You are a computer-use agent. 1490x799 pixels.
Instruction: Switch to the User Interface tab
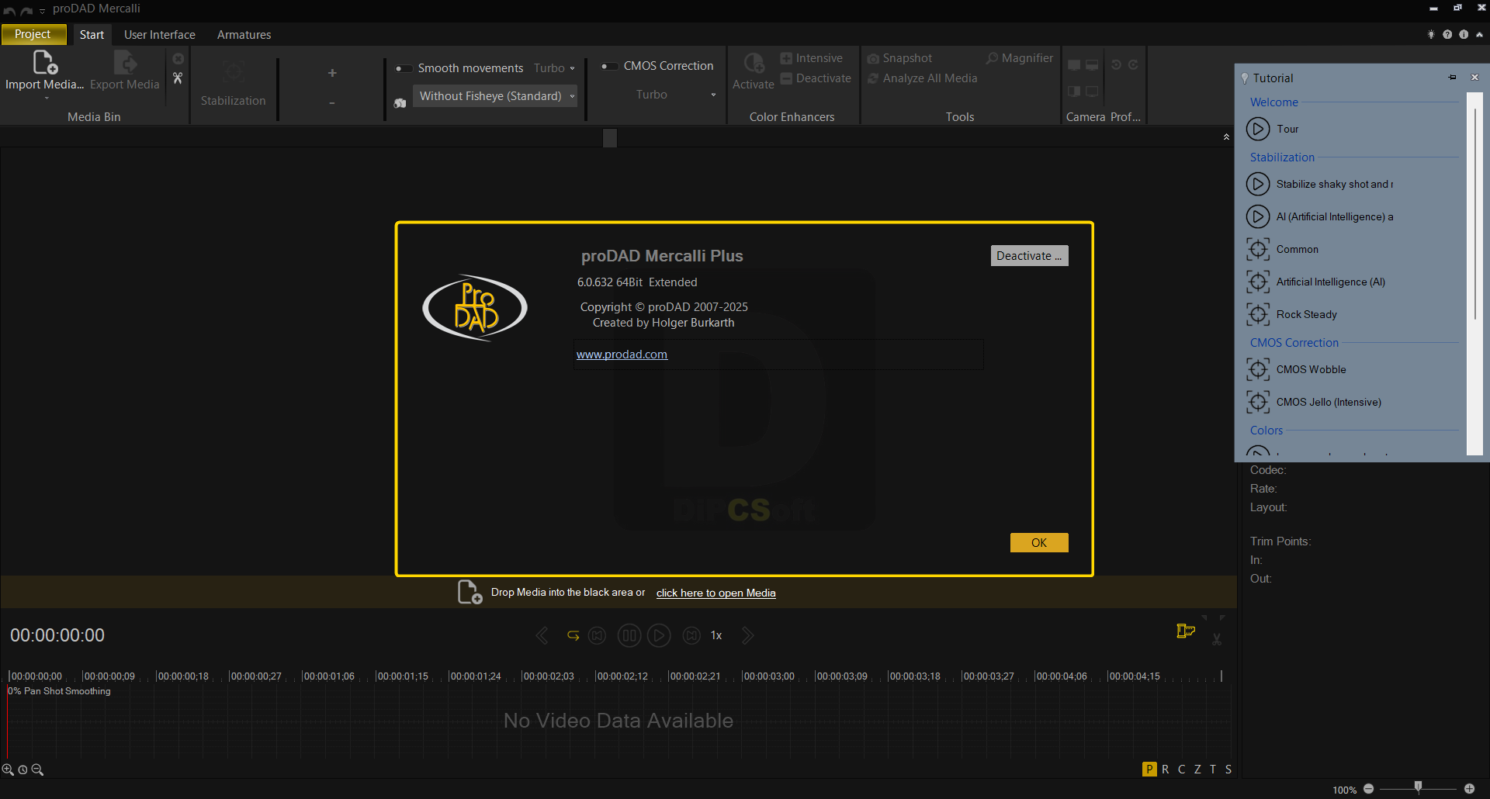160,34
